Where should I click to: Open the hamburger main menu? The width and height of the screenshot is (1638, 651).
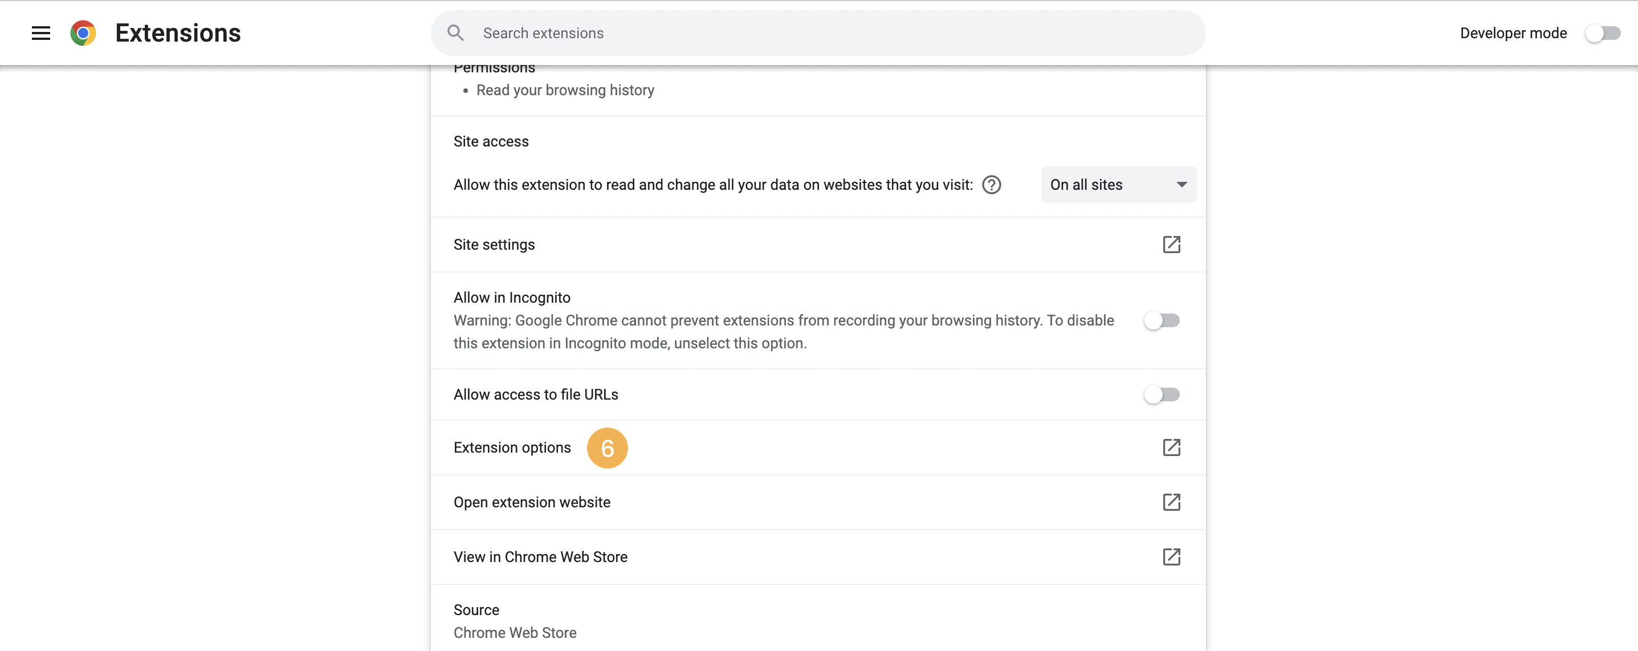pyautogui.click(x=40, y=33)
